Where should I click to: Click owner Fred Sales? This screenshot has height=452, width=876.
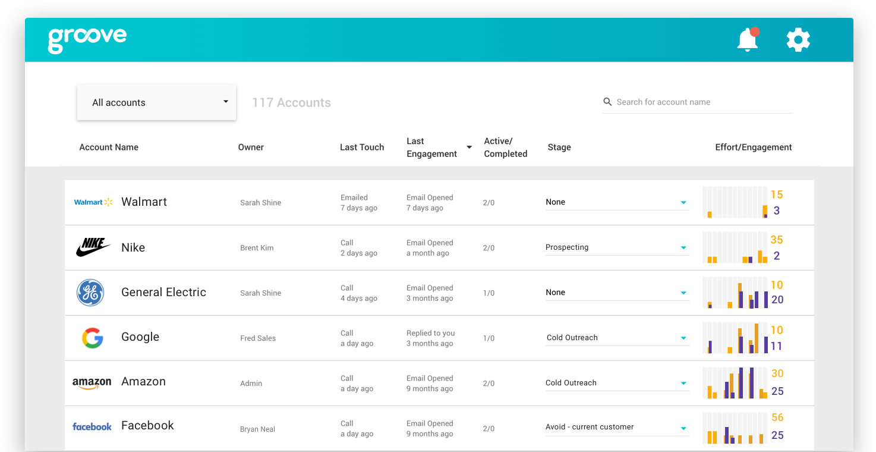pyautogui.click(x=258, y=338)
